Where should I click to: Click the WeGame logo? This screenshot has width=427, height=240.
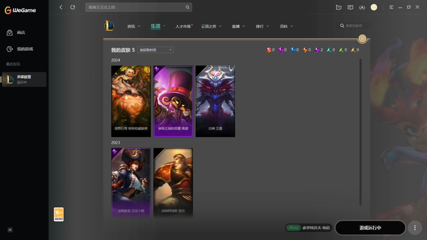21,10
